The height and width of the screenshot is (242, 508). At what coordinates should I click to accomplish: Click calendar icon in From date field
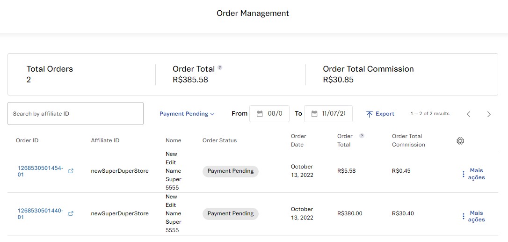[x=259, y=114]
